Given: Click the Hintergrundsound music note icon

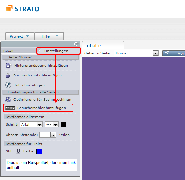Looking at the screenshot, I should click(8, 65).
